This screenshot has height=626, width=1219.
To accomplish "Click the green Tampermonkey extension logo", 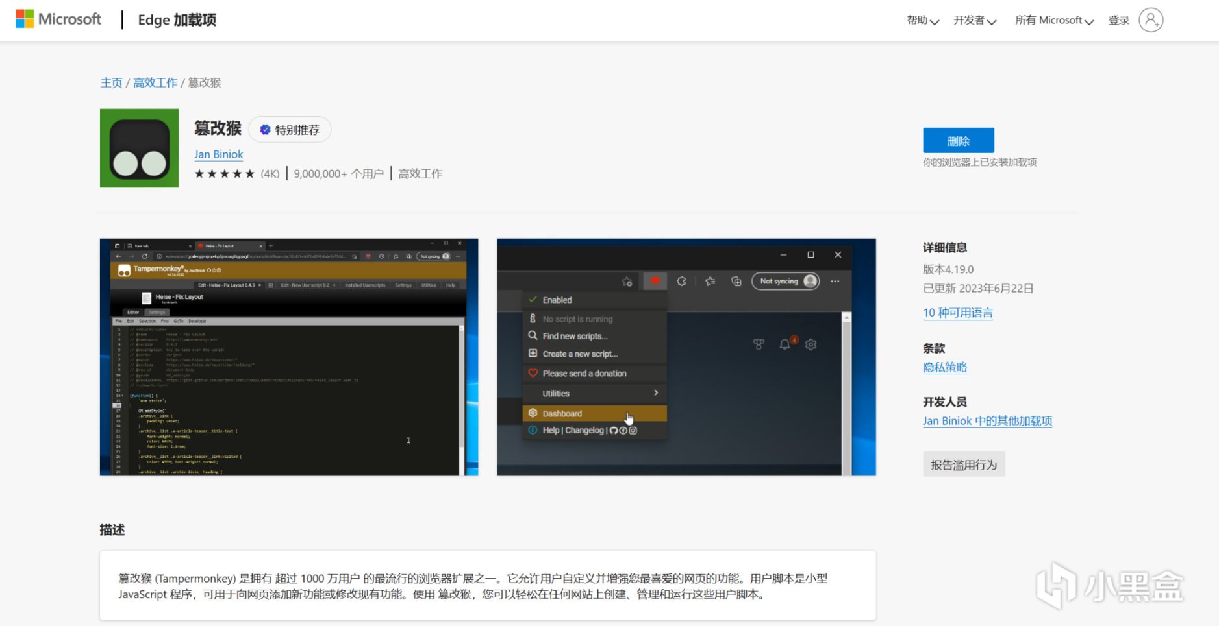I will 139,148.
